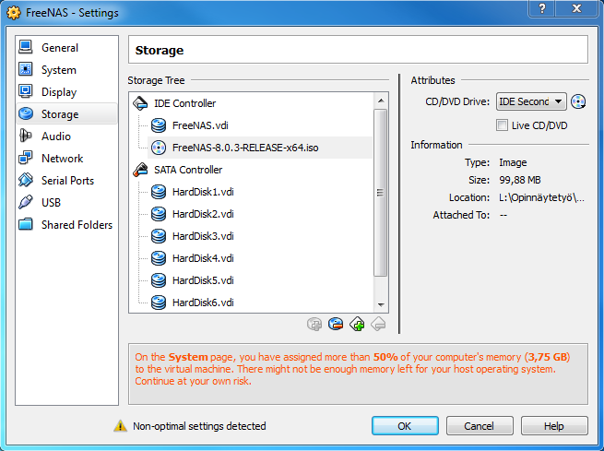Click the Serial Ports connector icon
The image size is (604, 451).
[26, 180]
